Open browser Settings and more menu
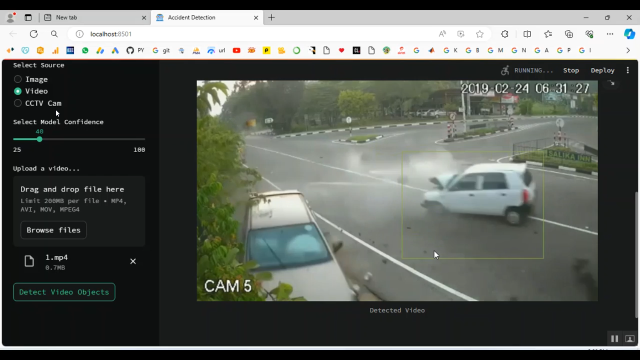The width and height of the screenshot is (640, 360). click(610, 34)
